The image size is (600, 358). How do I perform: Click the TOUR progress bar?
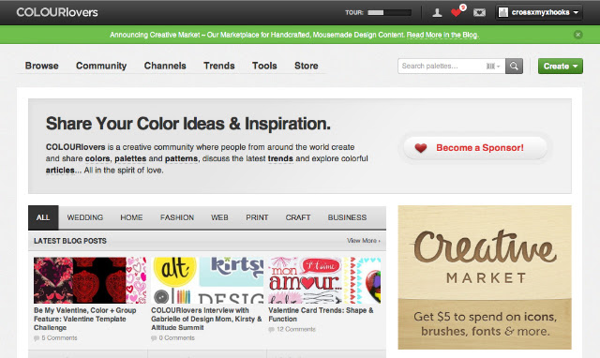[389, 12]
